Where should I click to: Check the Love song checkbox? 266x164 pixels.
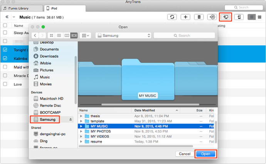pos(5,84)
